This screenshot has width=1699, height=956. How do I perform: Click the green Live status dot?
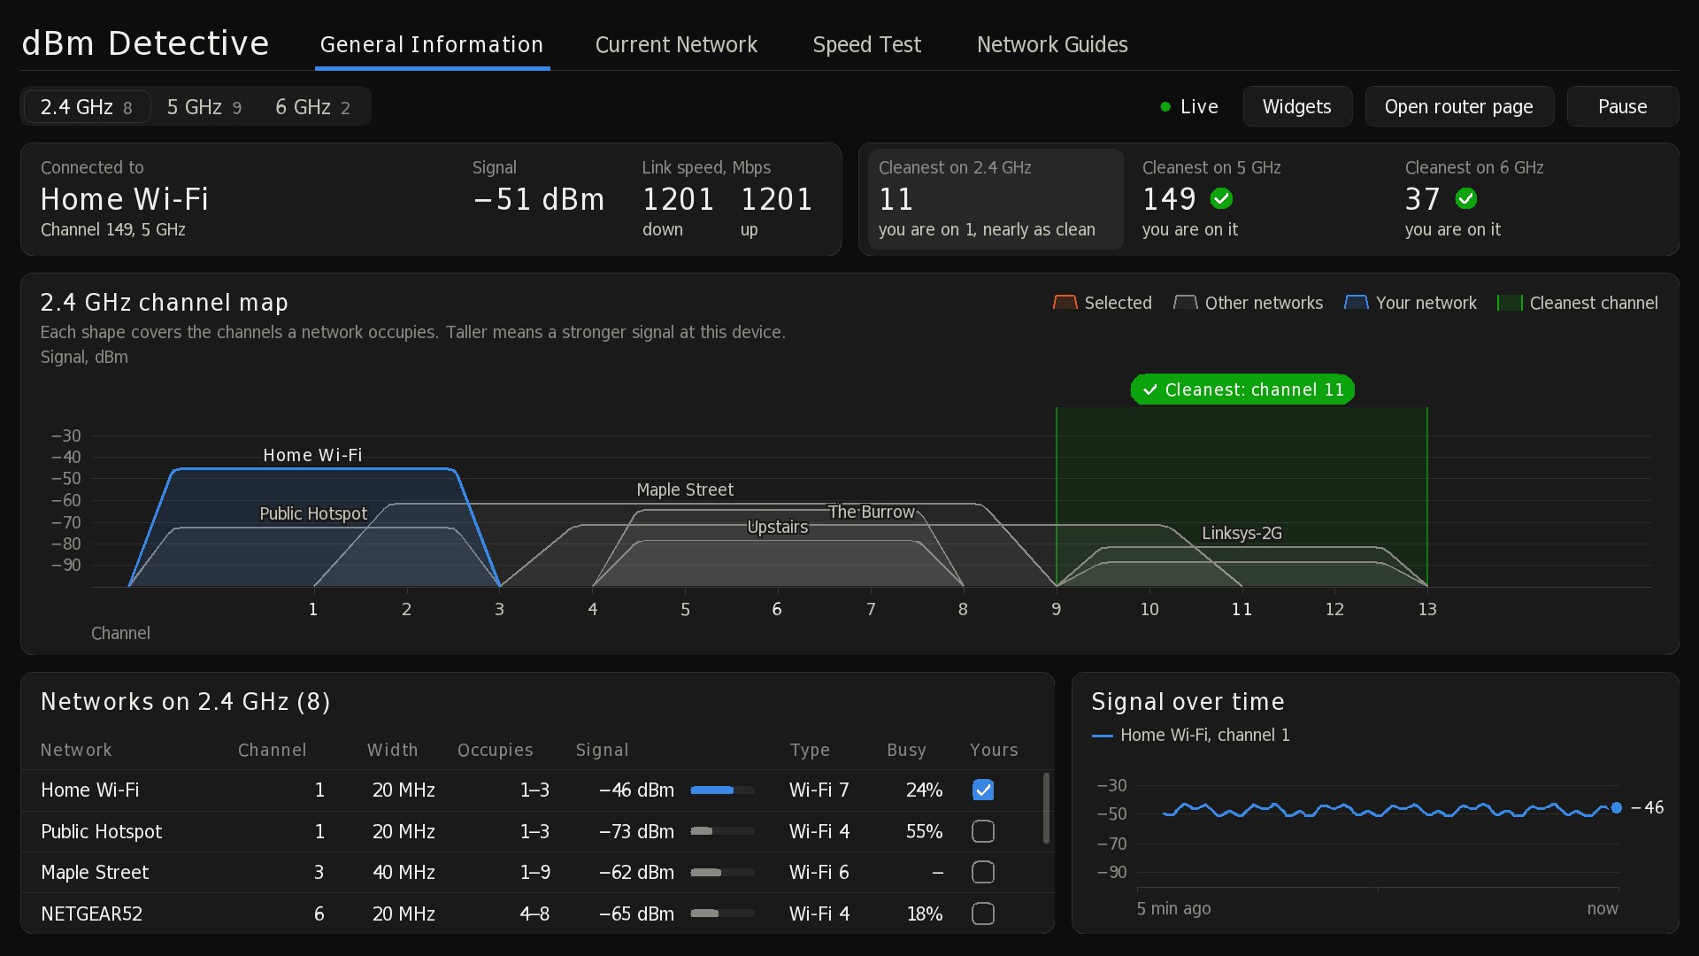tap(1165, 107)
